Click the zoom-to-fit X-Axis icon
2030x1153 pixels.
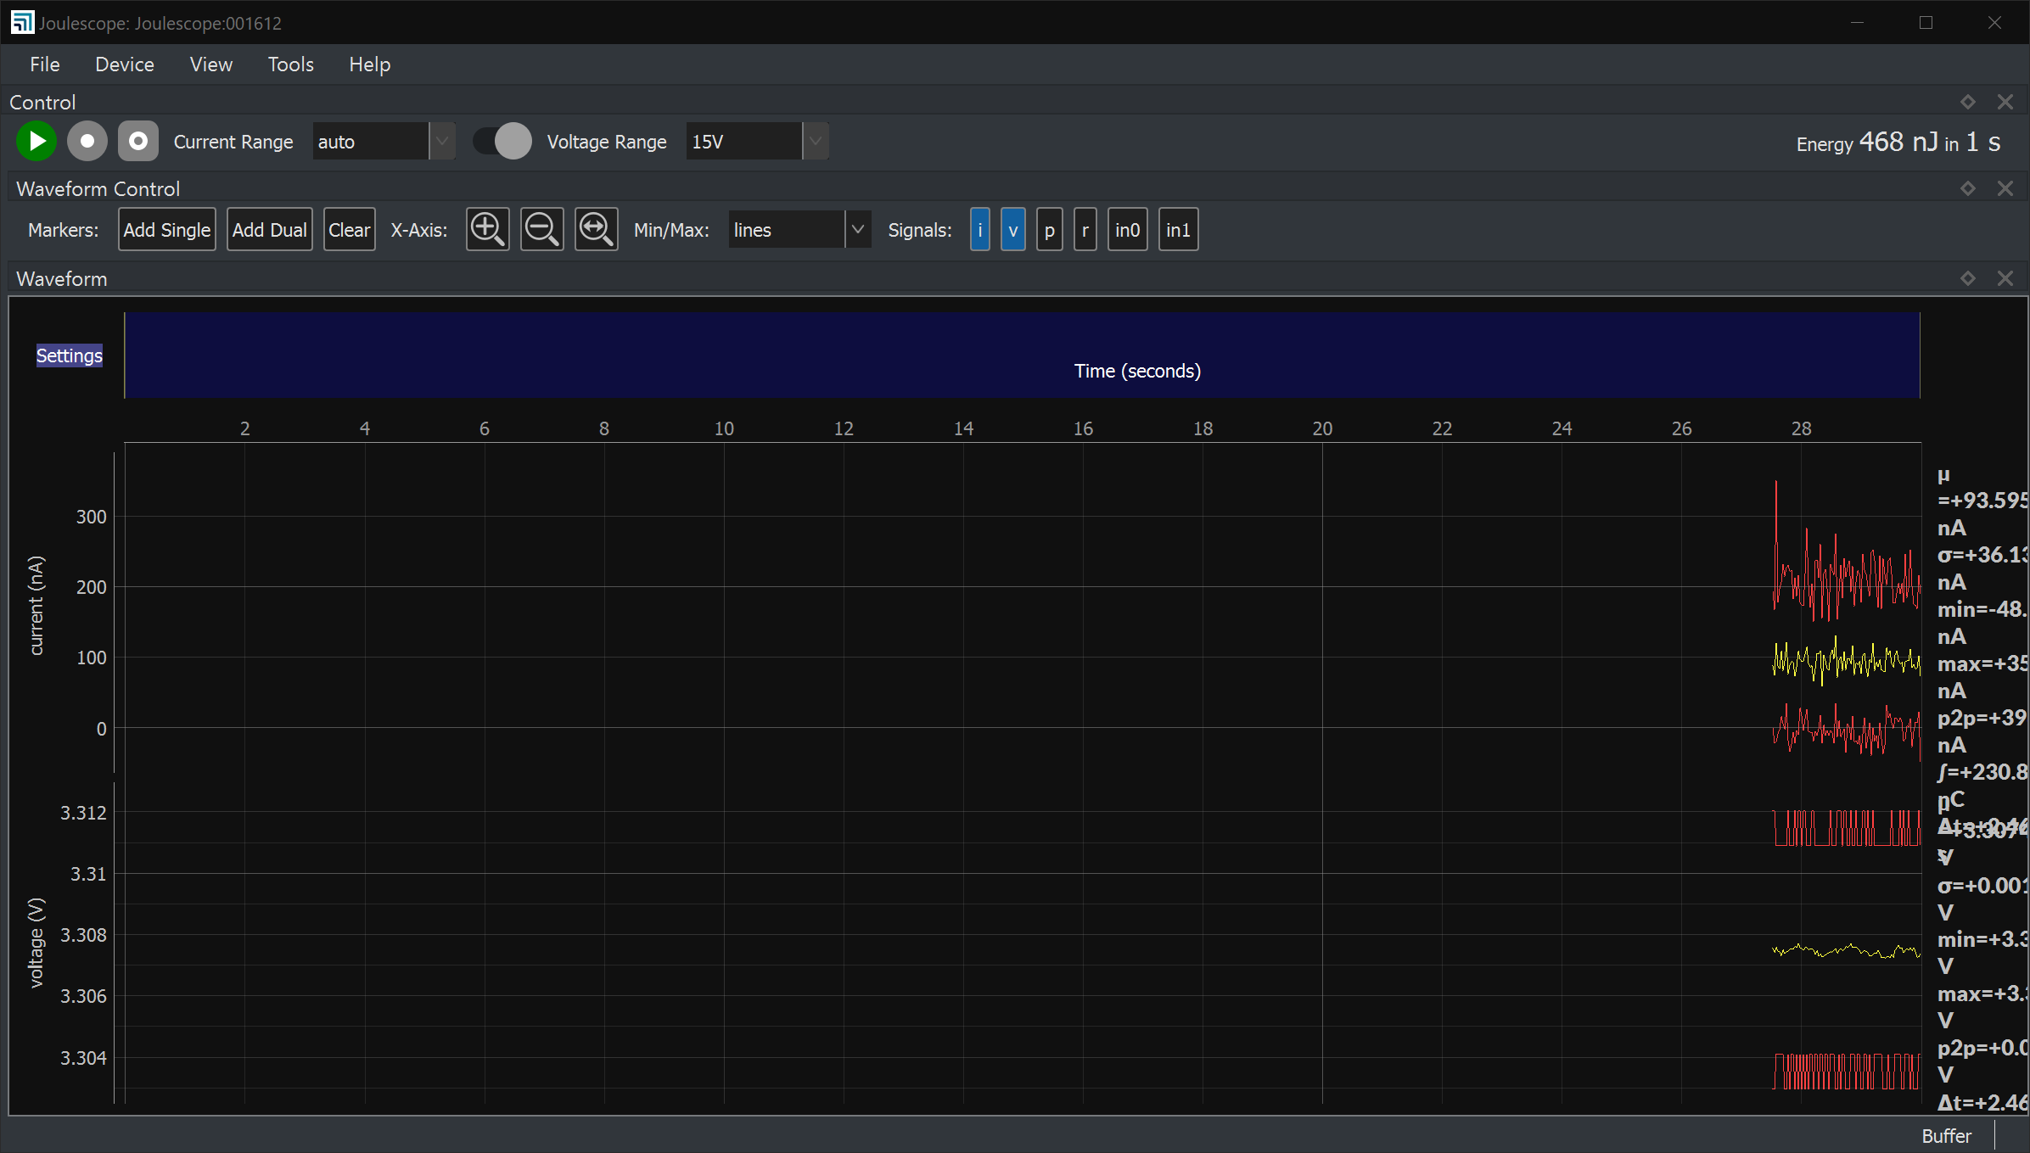click(596, 229)
